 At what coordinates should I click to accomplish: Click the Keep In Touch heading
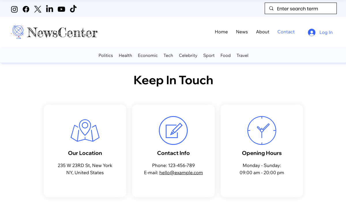[173, 80]
